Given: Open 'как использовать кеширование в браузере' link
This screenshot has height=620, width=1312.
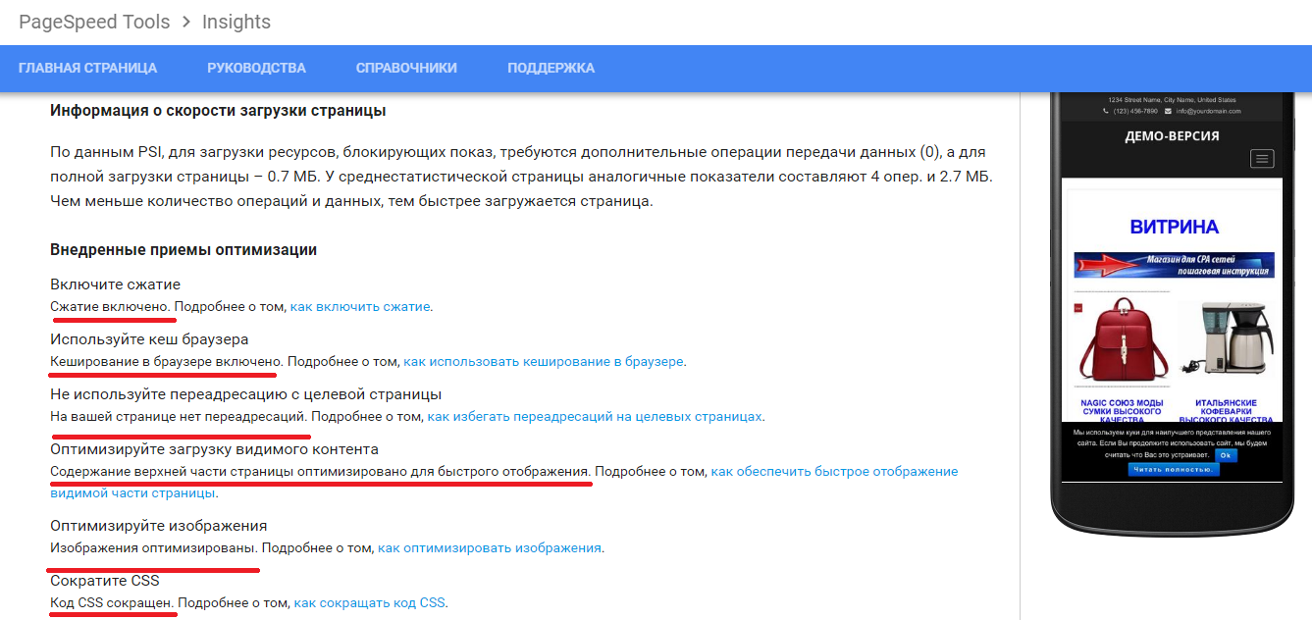Looking at the screenshot, I should coord(544,362).
